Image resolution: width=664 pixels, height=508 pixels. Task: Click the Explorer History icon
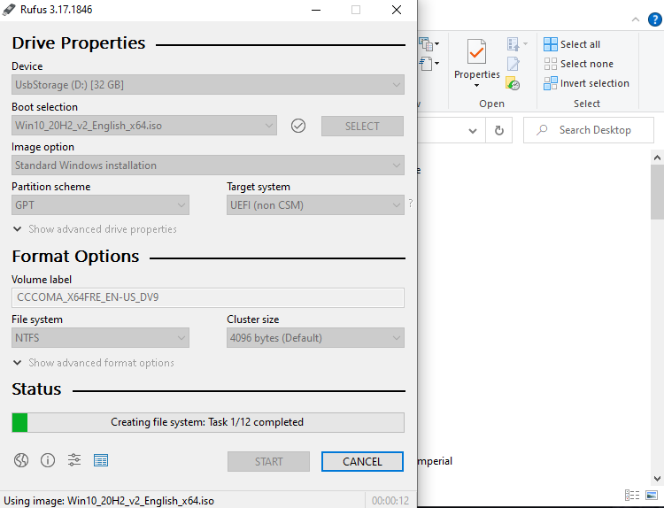click(x=513, y=84)
